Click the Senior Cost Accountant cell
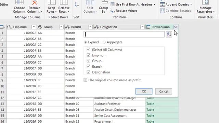219x123 pixels. [x=119, y=115]
